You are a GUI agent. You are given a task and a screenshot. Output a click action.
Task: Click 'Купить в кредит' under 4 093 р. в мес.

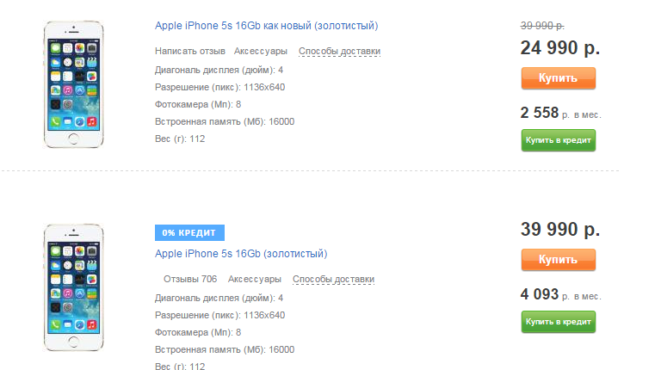pyautogui.click(x=559, y=322)
